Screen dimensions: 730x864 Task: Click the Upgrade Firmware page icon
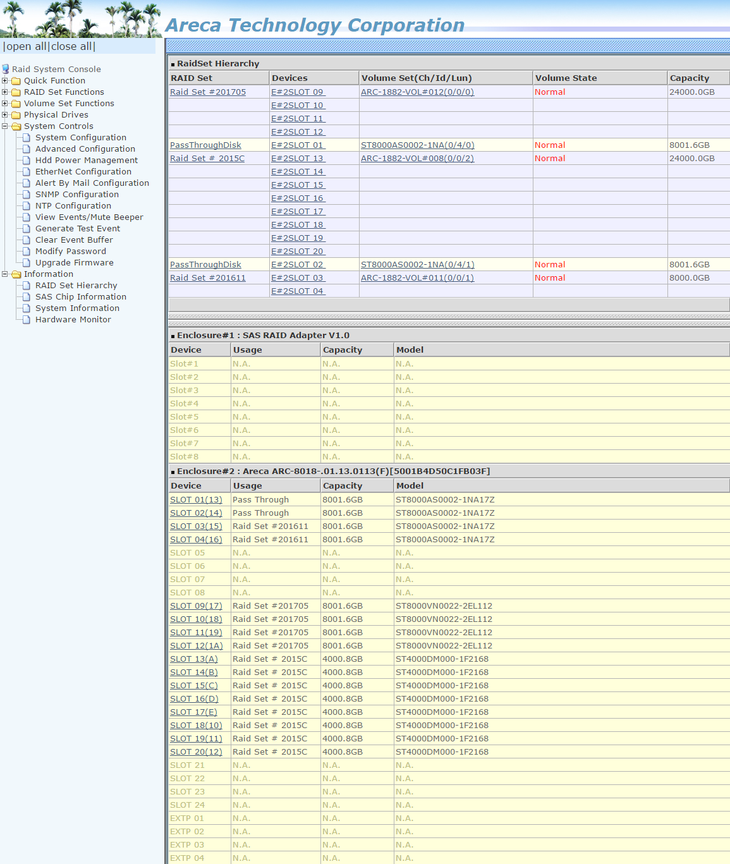(27, 263)
